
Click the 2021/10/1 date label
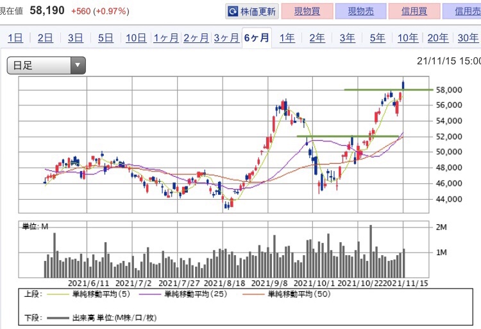click(314, 283)
